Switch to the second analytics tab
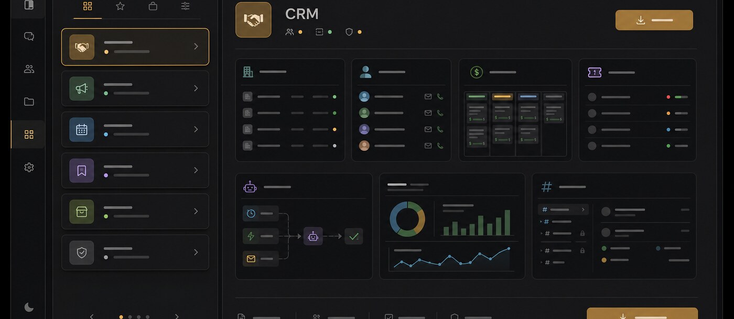 point(419,185)
